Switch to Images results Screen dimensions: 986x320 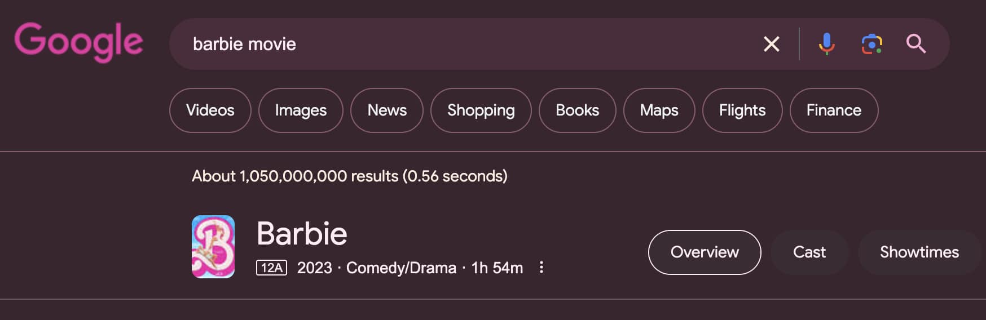tap(301, 110)
